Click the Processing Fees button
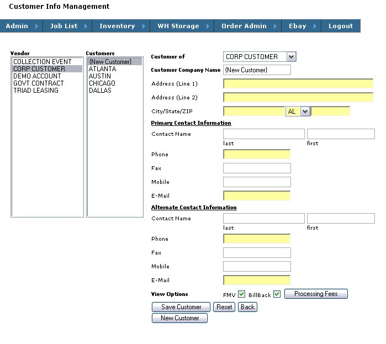 [x=316, y=294]
